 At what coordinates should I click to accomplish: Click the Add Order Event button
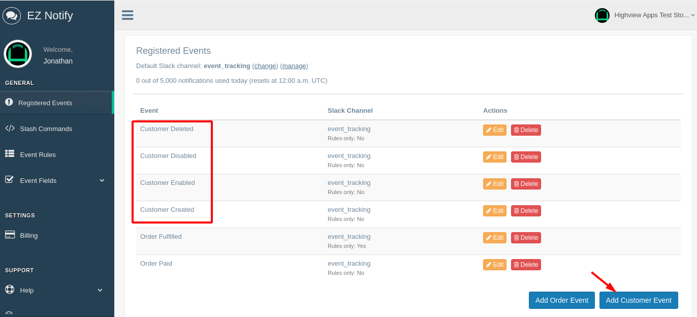coord(561,300)
